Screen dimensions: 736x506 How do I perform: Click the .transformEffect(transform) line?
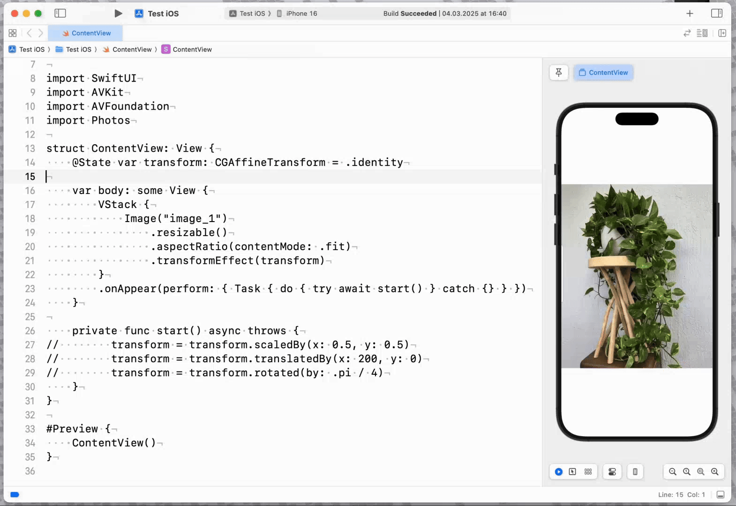tap(238, 260)
